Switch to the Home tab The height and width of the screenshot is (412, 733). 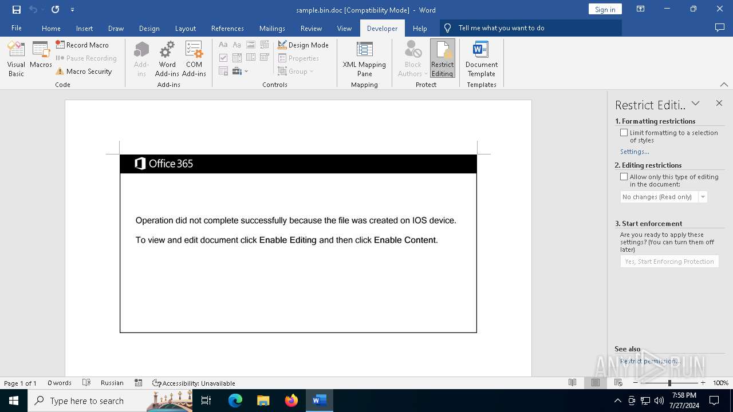[51, 28]
